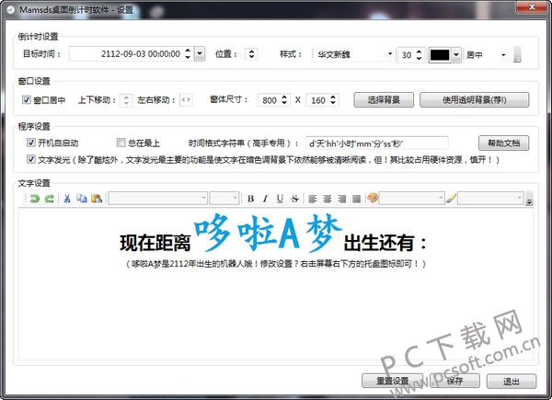552x400 pixels.
Task: Close the settings window
Action: pyautogui.click(x=533, y=6)
